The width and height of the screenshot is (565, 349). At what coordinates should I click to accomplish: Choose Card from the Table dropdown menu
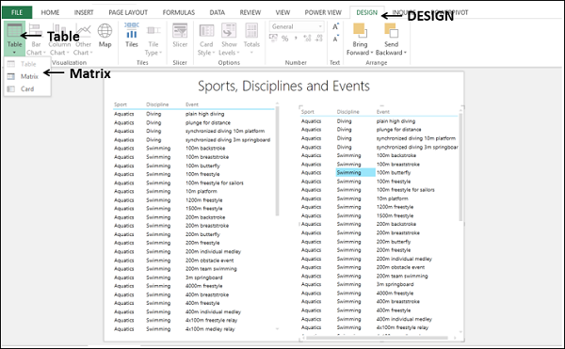[x=27, y=88]
